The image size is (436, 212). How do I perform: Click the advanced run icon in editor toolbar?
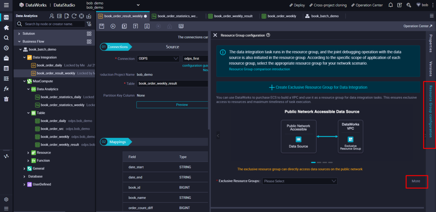click(124, 26)
